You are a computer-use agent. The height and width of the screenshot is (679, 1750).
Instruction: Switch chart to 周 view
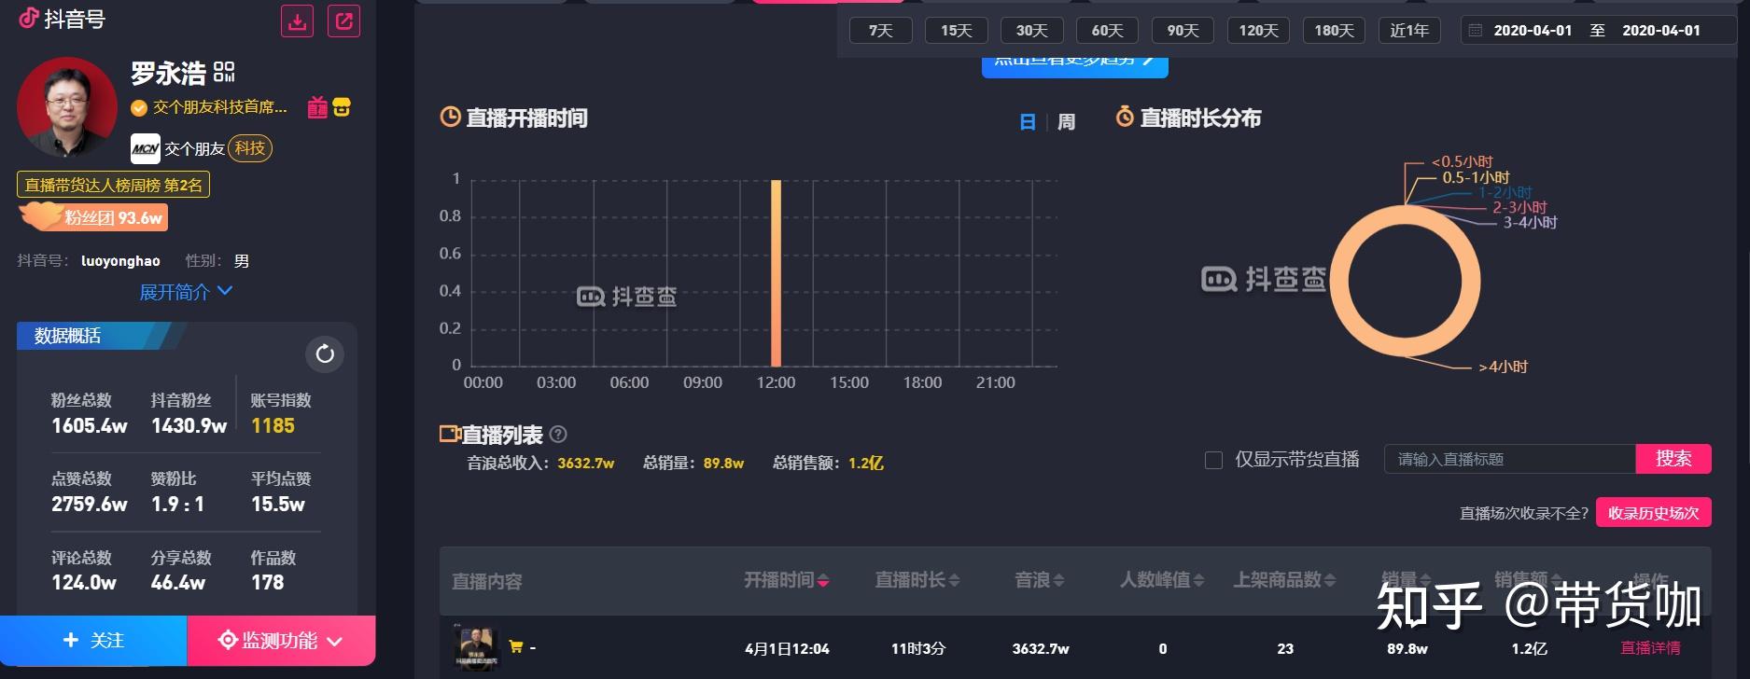[x=1066, y=122]
